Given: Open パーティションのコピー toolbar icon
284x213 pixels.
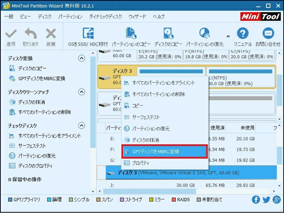Looking at the screenshot, I should 131,33.
